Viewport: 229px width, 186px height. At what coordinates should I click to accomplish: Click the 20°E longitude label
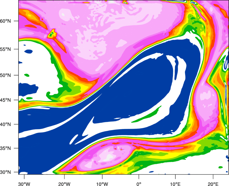point(213,184)
